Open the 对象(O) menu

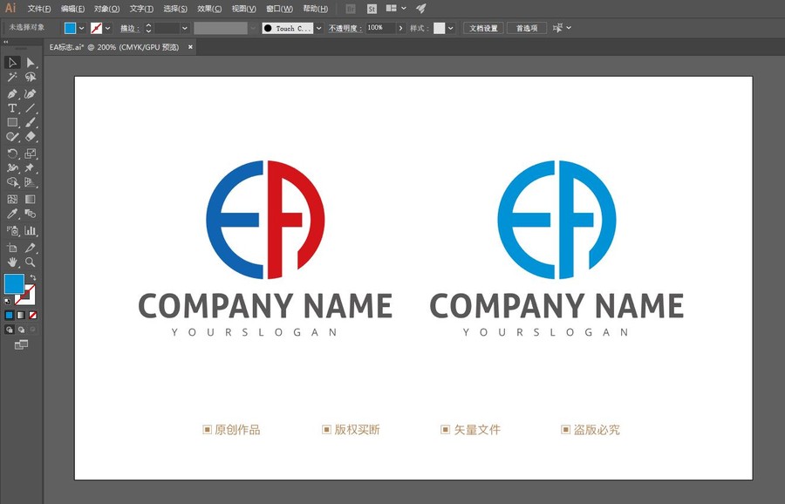coord(106,9)
